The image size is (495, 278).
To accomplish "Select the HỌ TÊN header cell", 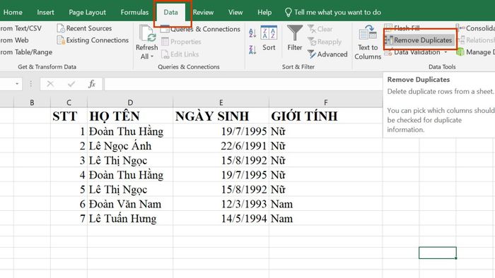I will pyautogui.click(x=130, y=116).
